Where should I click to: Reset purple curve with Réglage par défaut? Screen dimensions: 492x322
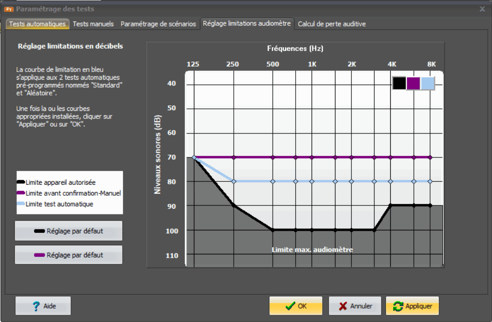69,255
